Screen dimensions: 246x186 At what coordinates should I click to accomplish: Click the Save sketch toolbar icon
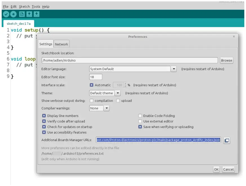click(x=36, y=14)
